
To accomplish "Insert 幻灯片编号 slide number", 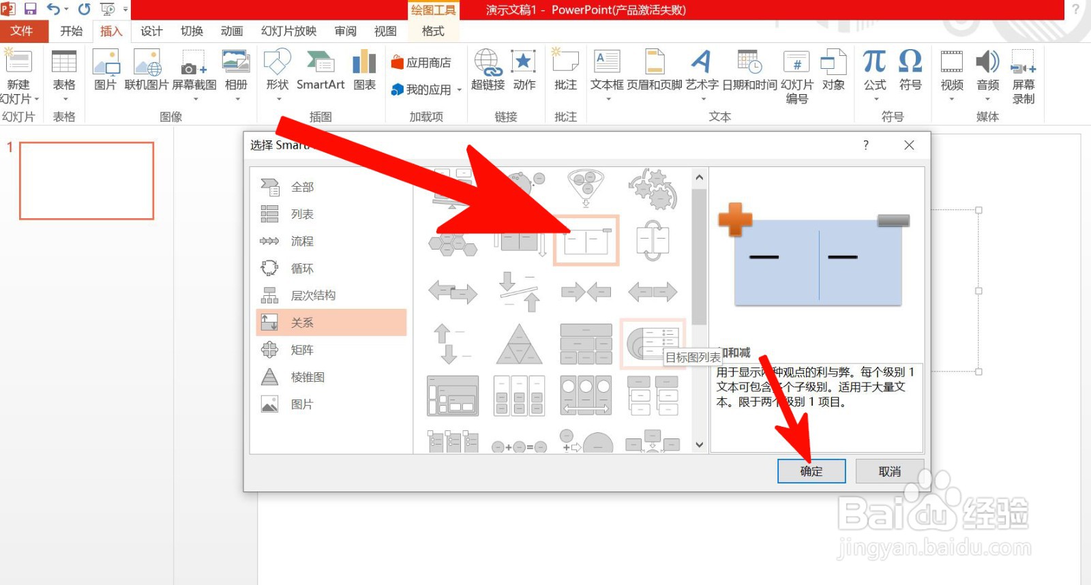I will [x=796, y=76].
